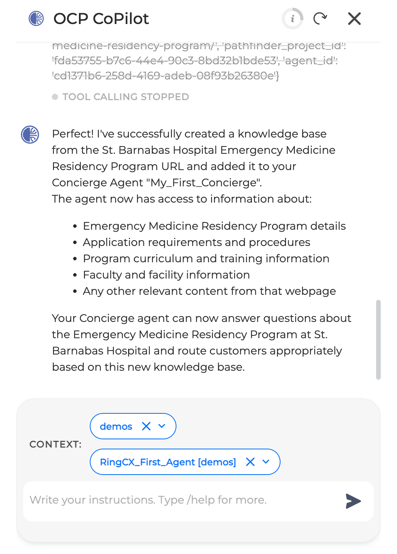This screenshot has width=397, height=554.
Task: Remove the demos context chip
Action: (x=146, y=426)
